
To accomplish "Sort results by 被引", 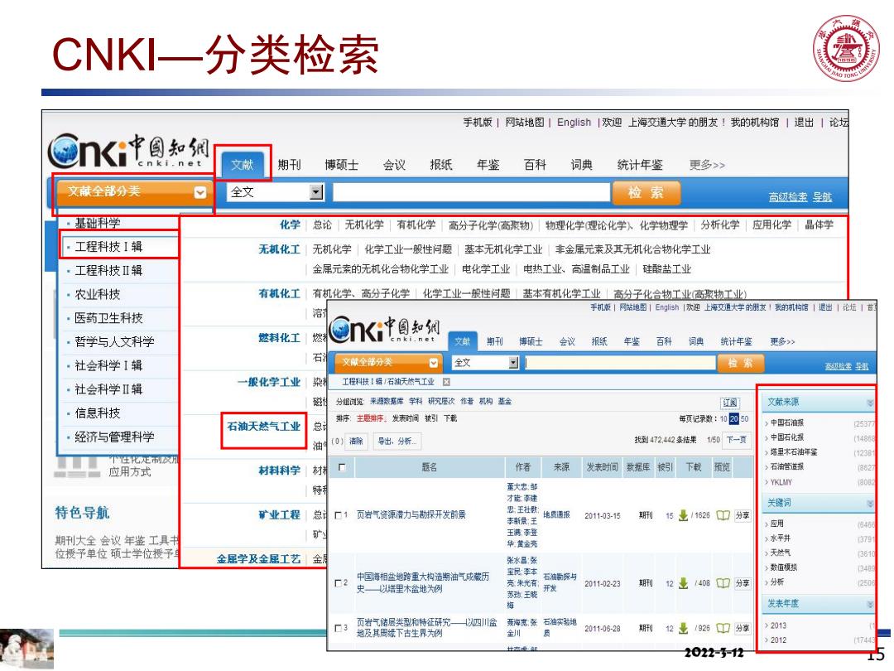I will 431,419.
